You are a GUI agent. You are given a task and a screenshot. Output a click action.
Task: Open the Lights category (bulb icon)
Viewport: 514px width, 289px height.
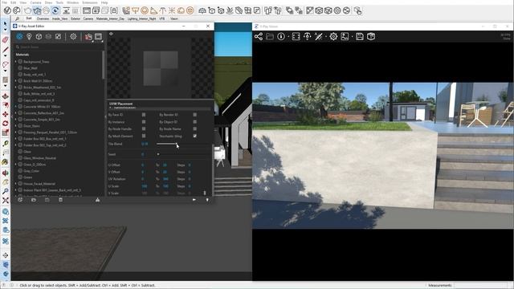point(29,36)
